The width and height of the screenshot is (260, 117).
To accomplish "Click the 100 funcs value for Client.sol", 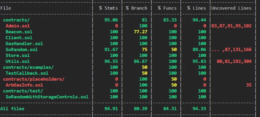I will click(x=173, y=38).
